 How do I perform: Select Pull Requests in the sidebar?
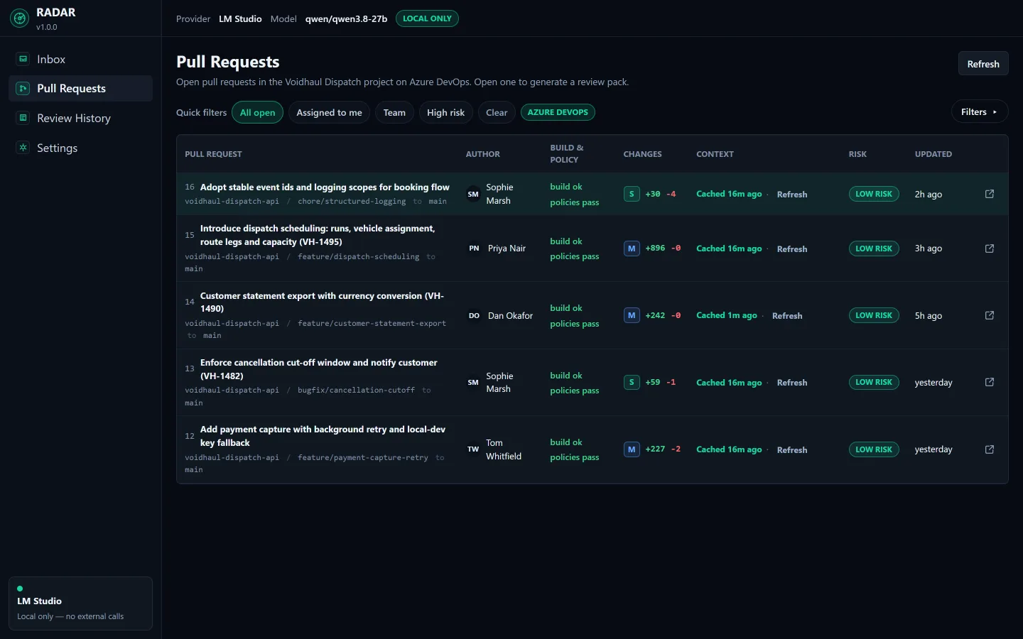[x=80, y=88]
